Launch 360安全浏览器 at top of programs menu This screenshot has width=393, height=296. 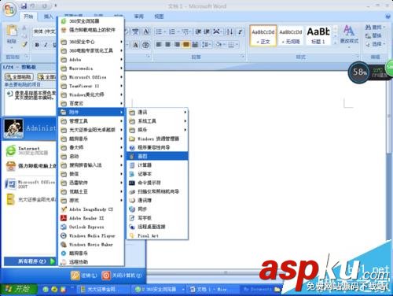coord(91,21)
